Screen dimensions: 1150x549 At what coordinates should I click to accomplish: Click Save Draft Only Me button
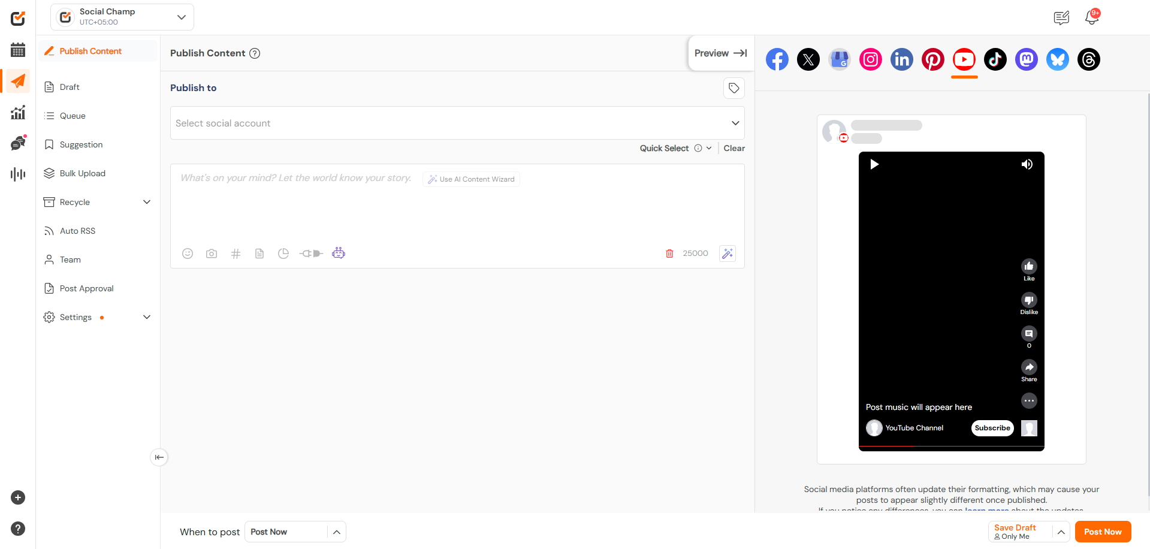pos(1021,532)
